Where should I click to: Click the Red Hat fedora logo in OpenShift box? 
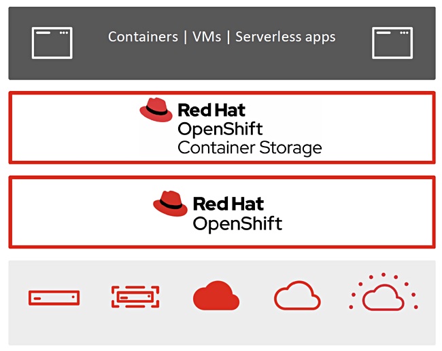point(170,203)
